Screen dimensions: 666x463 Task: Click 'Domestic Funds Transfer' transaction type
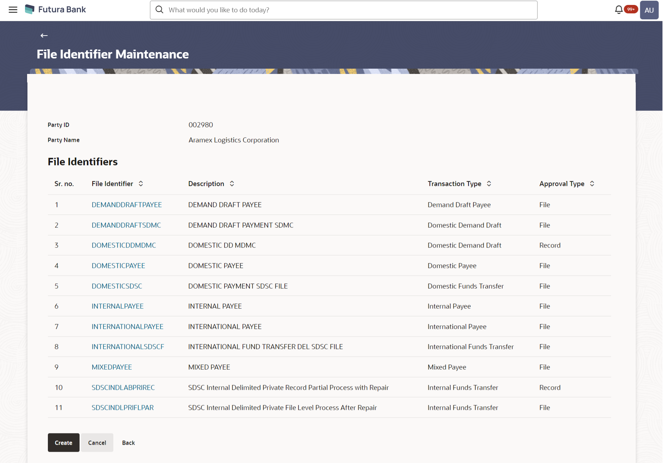coord(465,286)
